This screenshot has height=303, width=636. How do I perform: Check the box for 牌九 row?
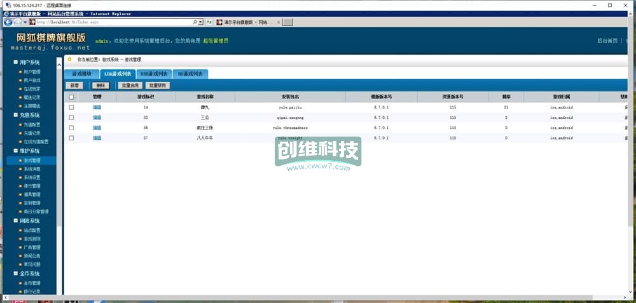pyautogui.click(x=71, y=107)
